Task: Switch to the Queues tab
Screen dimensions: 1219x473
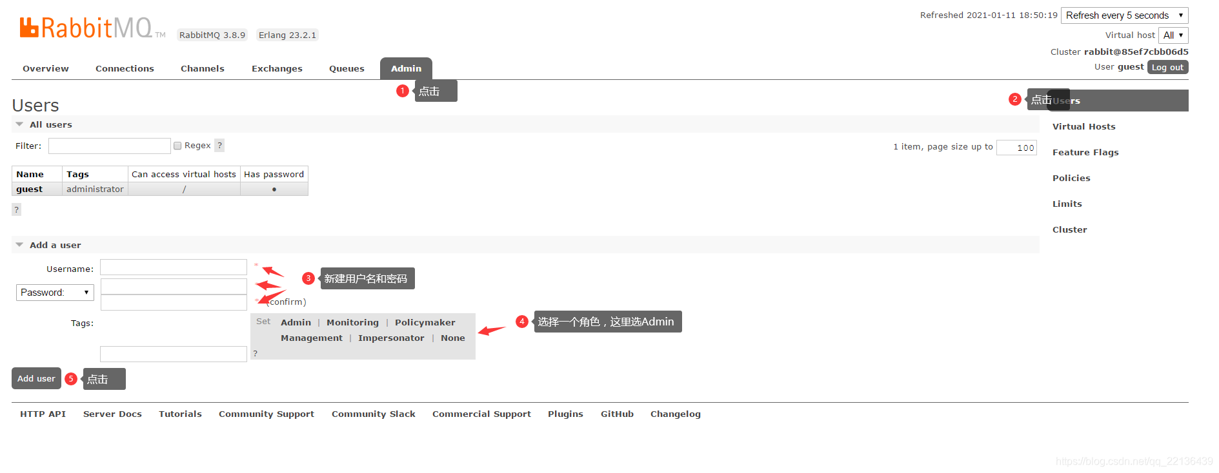Action: click(x=347, y=68)
